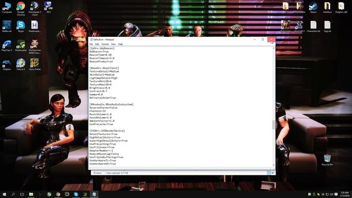Maximize the Notepad window
Screen dimensions: 352x198
point(263,40)
